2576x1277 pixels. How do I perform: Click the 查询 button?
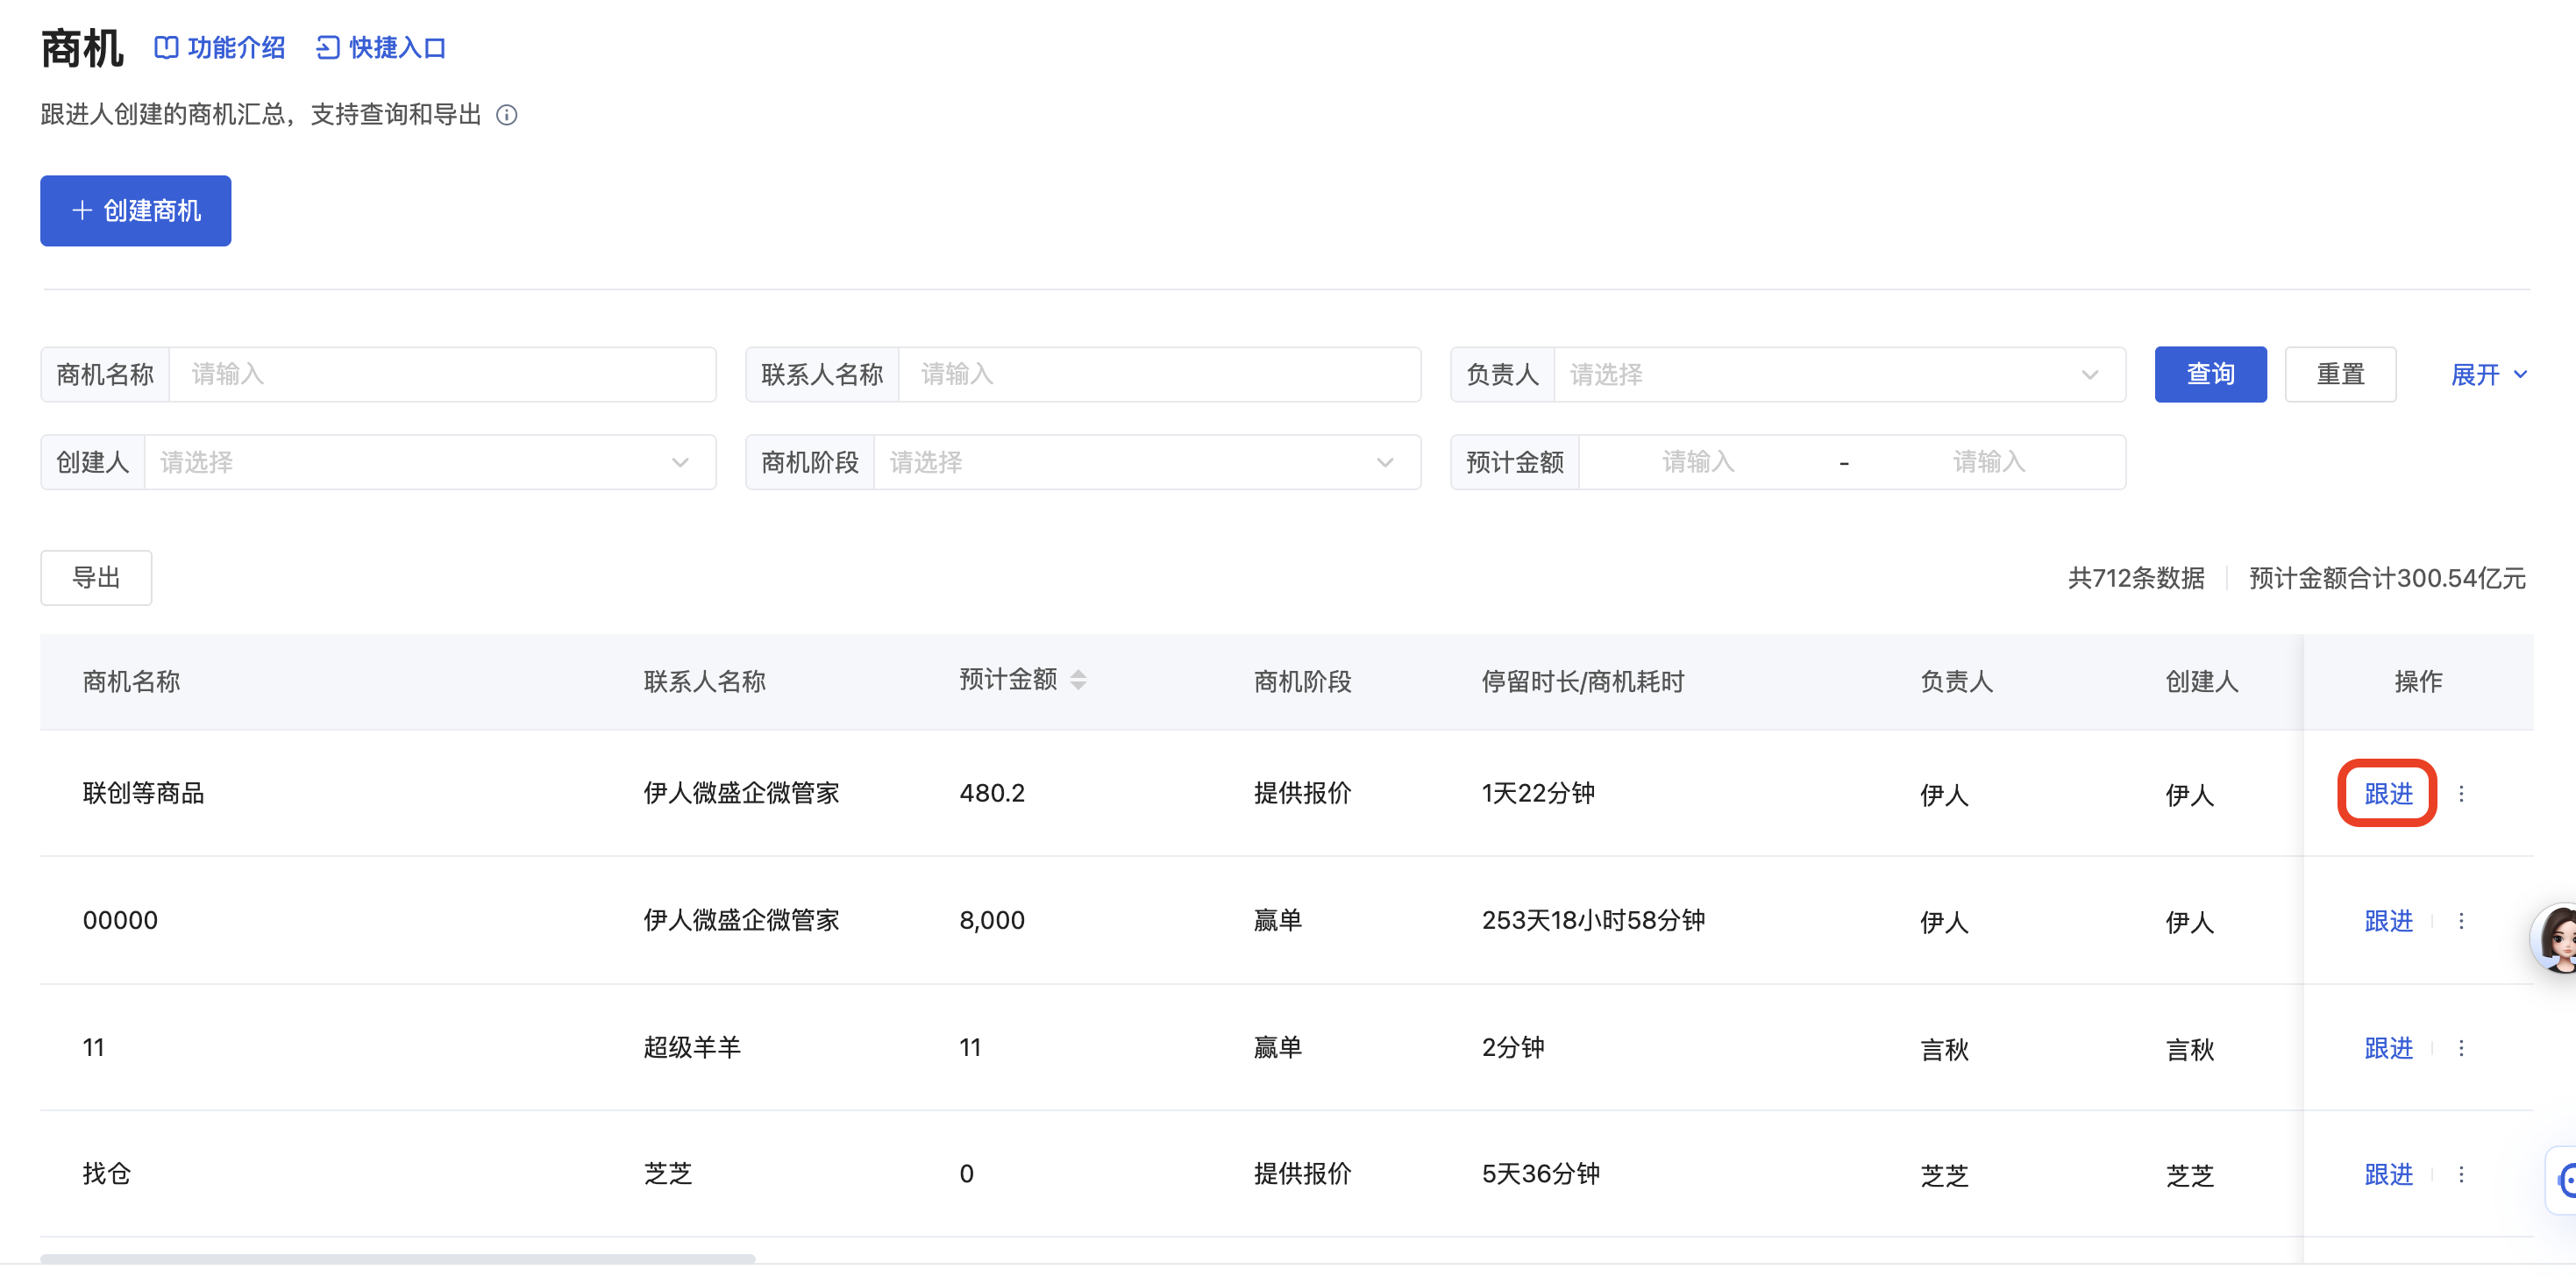(x=2210, y=374)
